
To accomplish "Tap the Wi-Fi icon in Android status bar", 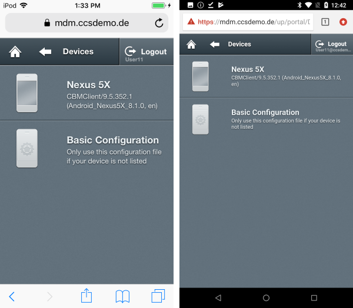I will point(308,5).
